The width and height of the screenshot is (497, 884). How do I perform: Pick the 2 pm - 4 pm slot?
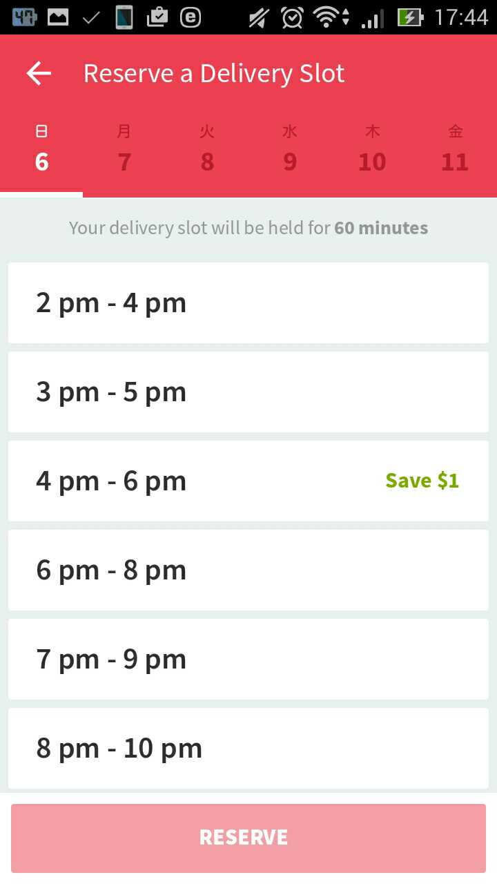point(248,302)
